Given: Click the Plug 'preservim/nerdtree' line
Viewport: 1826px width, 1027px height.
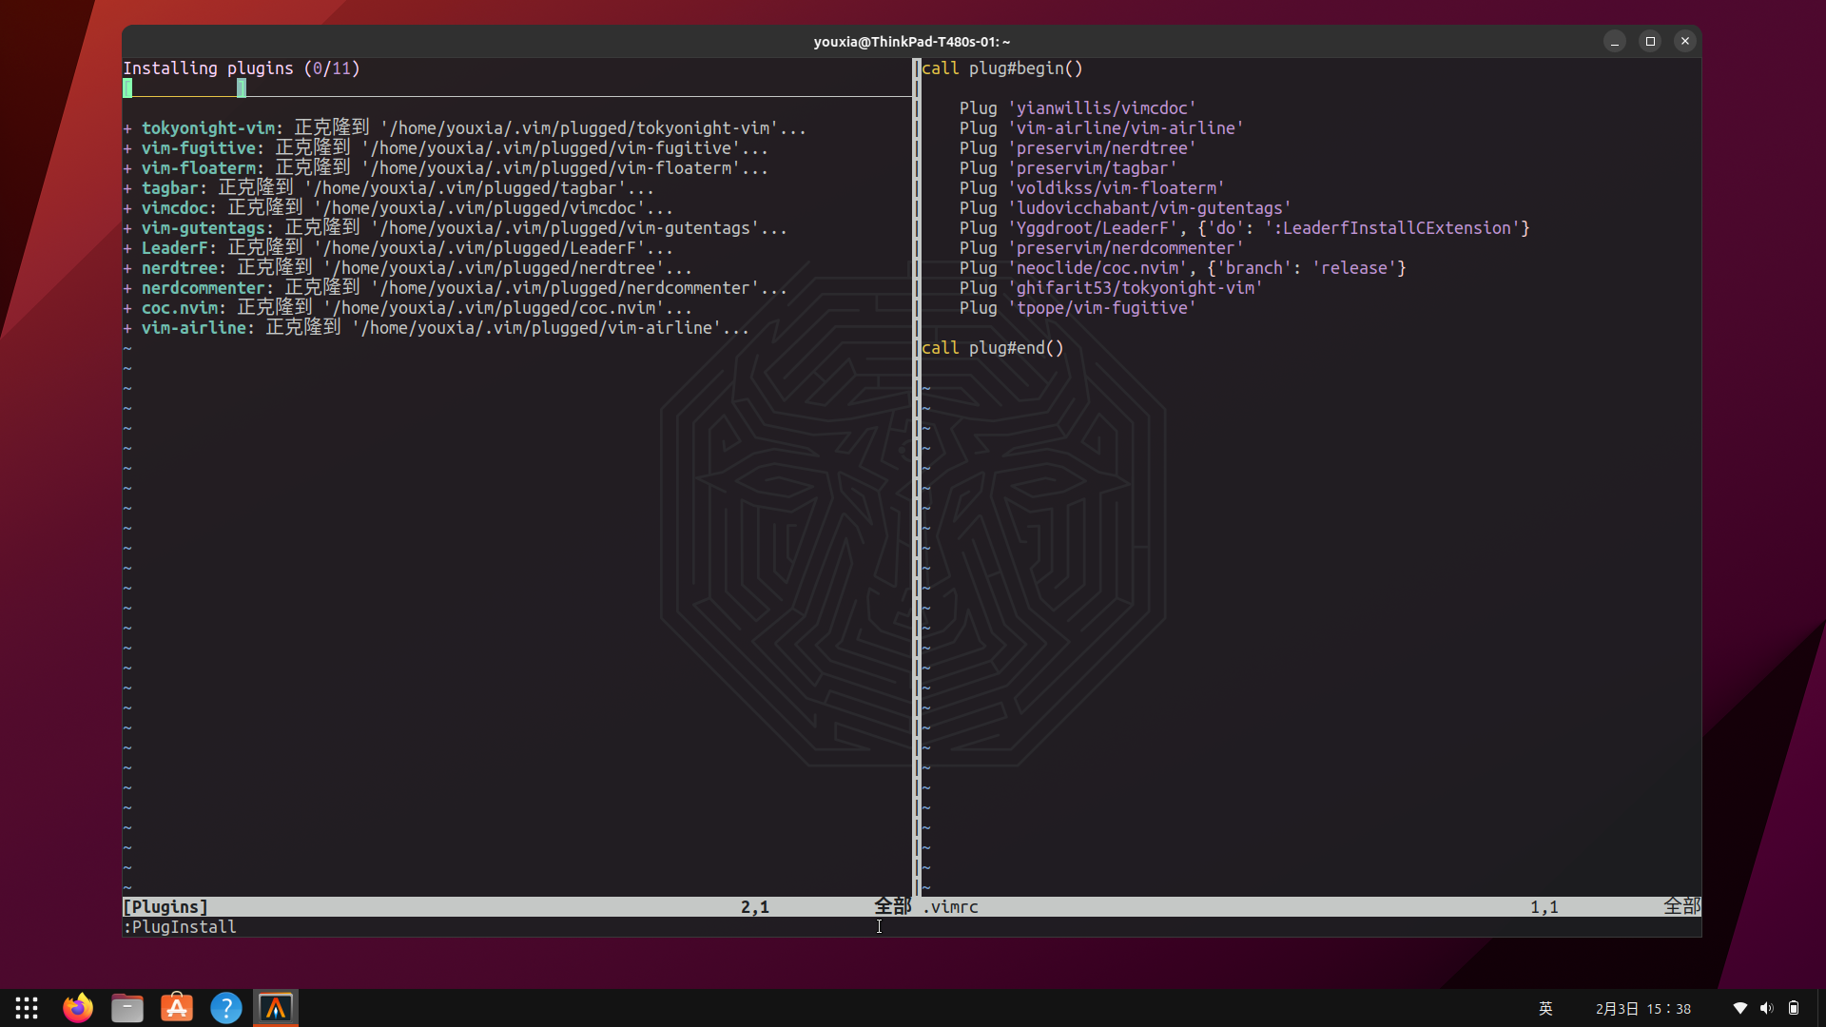Looking at the screenshot, I should (x=1078, y=148).
